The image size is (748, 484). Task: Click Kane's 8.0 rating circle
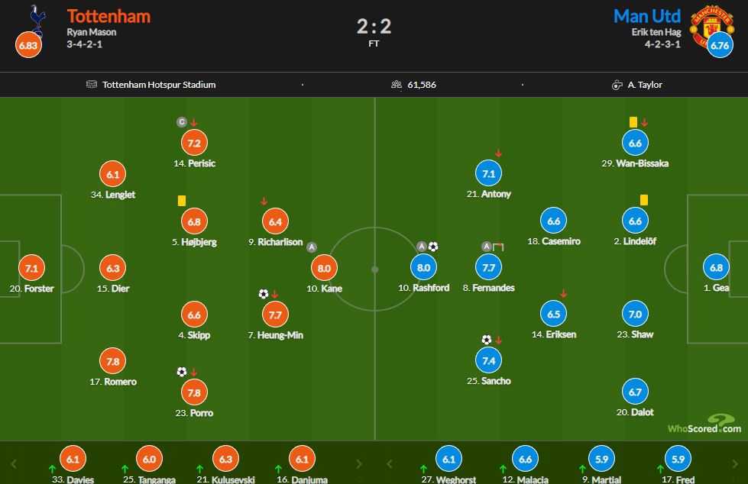point(325,268)
